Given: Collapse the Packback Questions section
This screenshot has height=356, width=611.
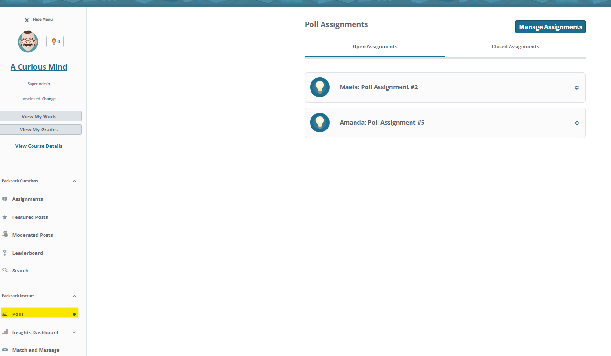Looking at the screenshot, I should point(74,181).
